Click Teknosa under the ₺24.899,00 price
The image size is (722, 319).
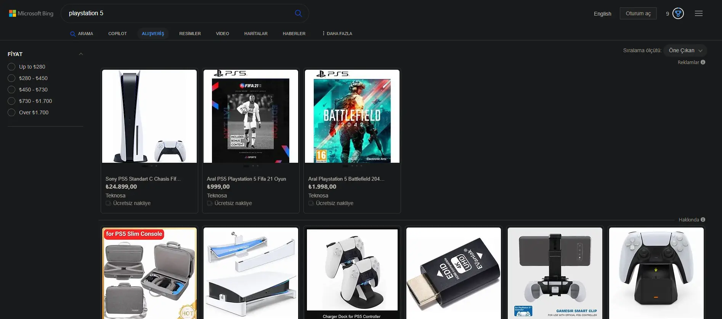tap(116, 196)
